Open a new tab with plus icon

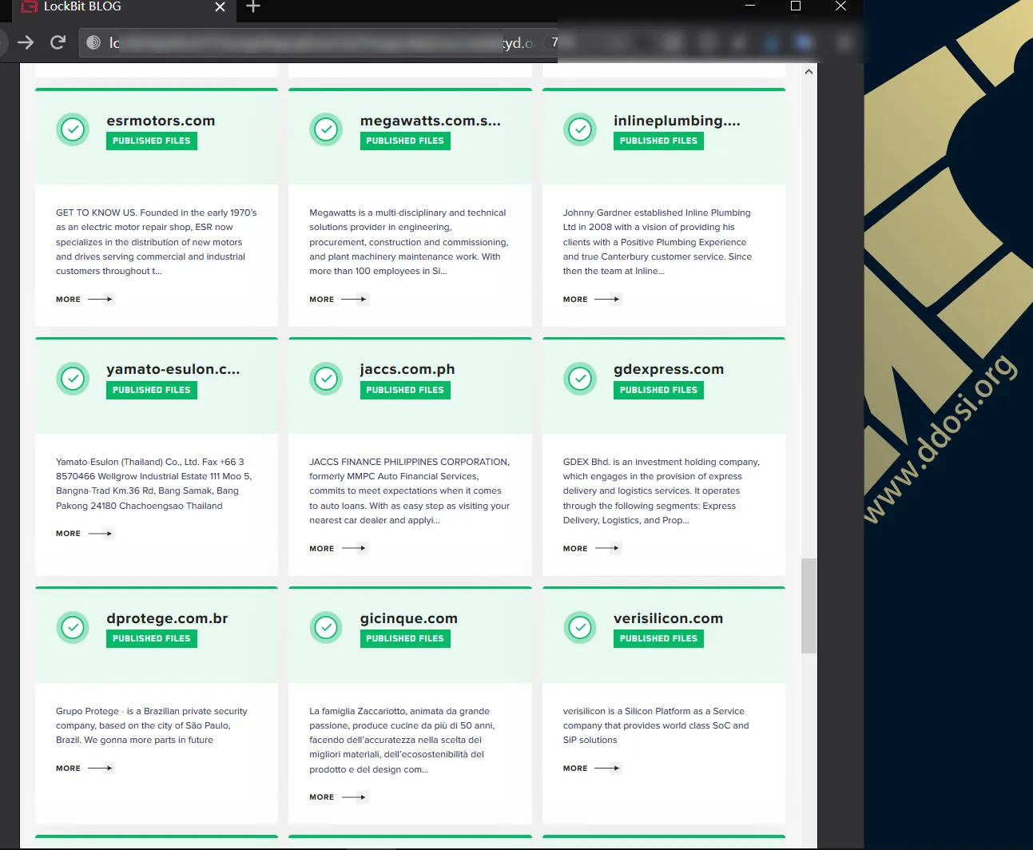pyautogui.click(x=253, y=6)
